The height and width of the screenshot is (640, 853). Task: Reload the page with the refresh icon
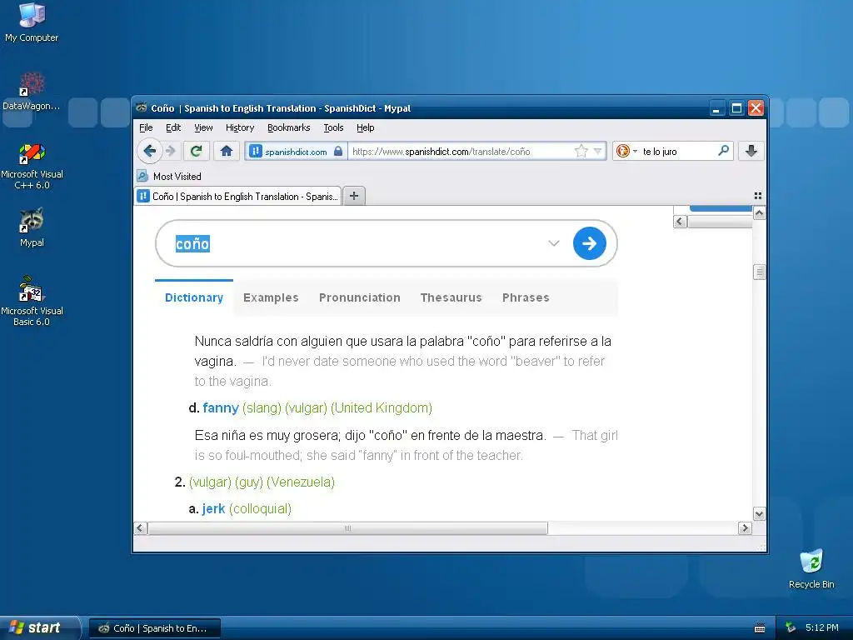point(197,151)
